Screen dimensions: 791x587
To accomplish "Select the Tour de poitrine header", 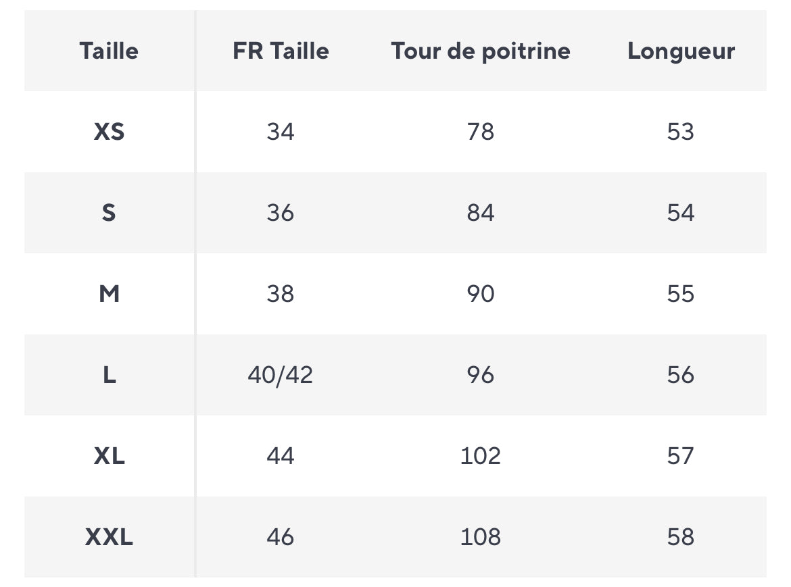I will click(x=480, y=51).
